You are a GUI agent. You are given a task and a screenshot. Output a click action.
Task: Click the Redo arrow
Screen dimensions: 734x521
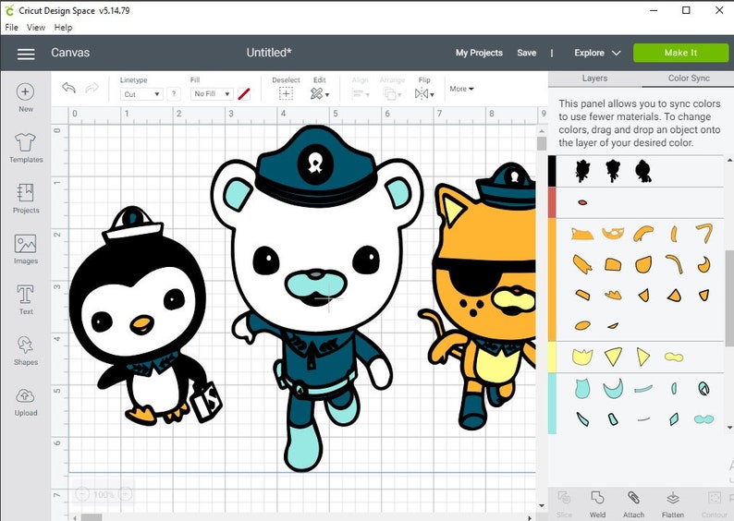click(92, 88)
